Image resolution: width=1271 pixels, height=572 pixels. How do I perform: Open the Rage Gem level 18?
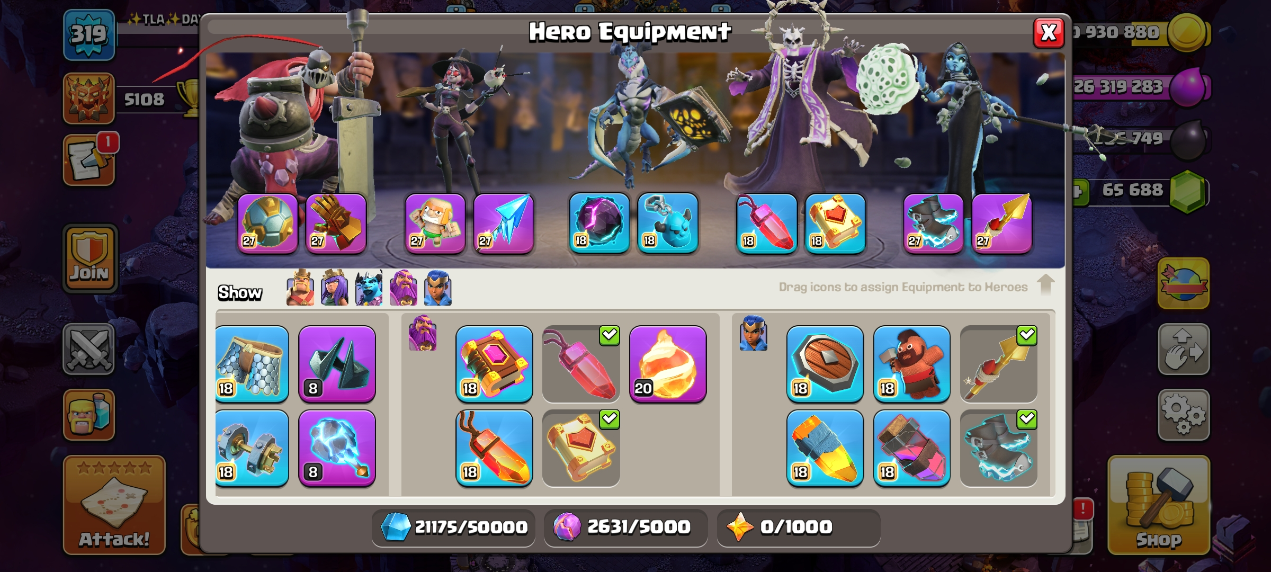[494, 449]
